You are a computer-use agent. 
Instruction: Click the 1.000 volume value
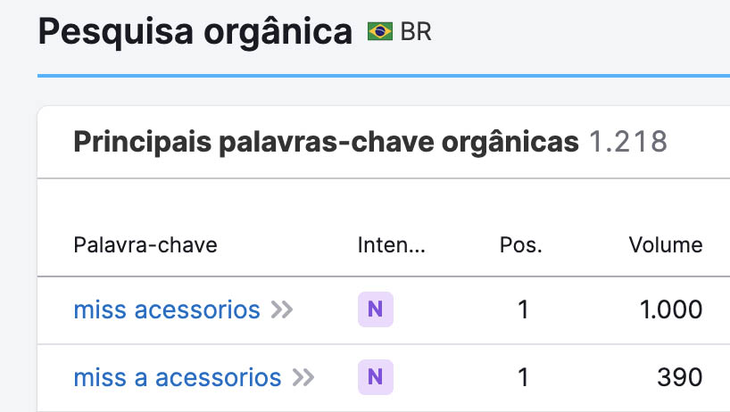pos(671,309)
